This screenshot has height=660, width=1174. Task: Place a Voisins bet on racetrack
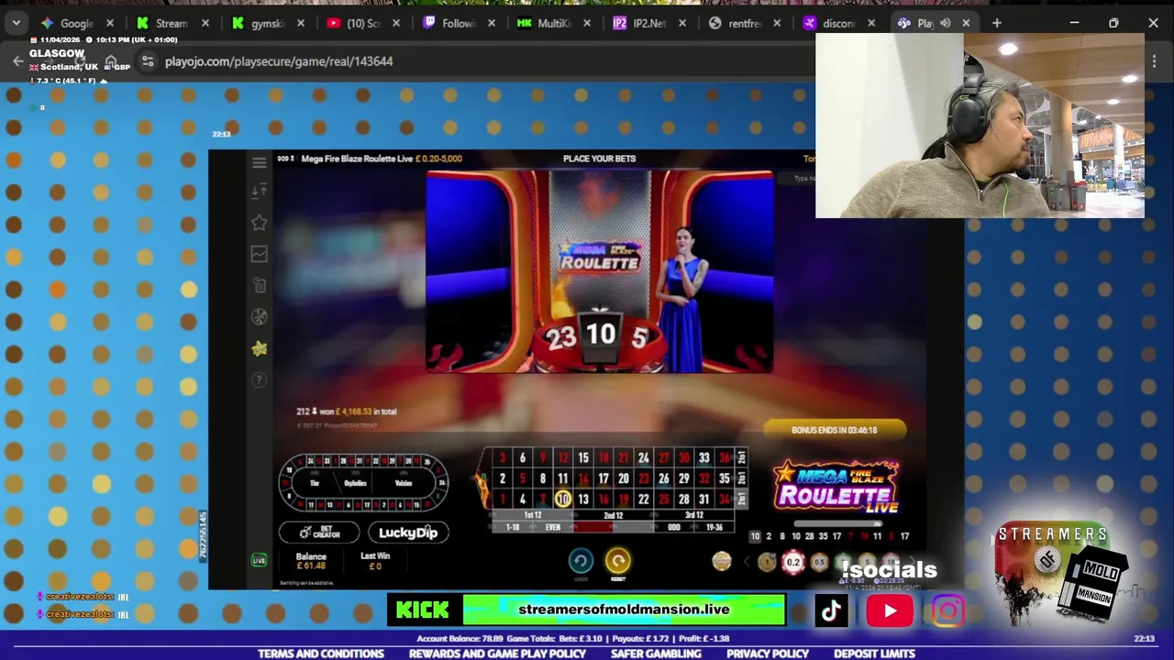404,483
